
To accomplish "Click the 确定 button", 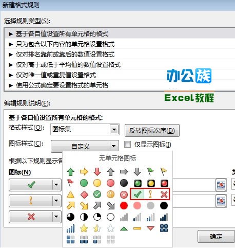I will [216, 237].
